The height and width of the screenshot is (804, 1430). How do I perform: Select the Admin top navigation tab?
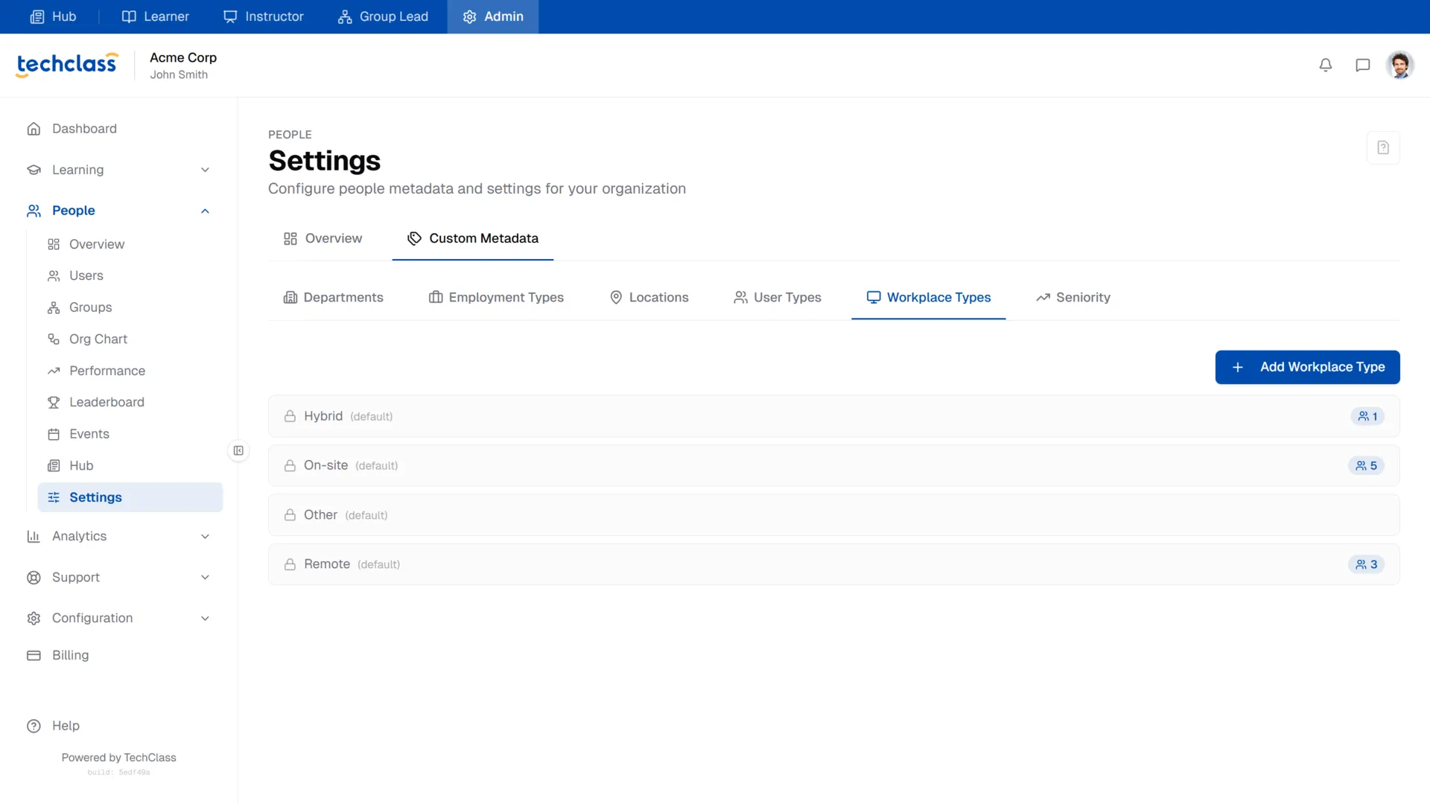[492, 16]
